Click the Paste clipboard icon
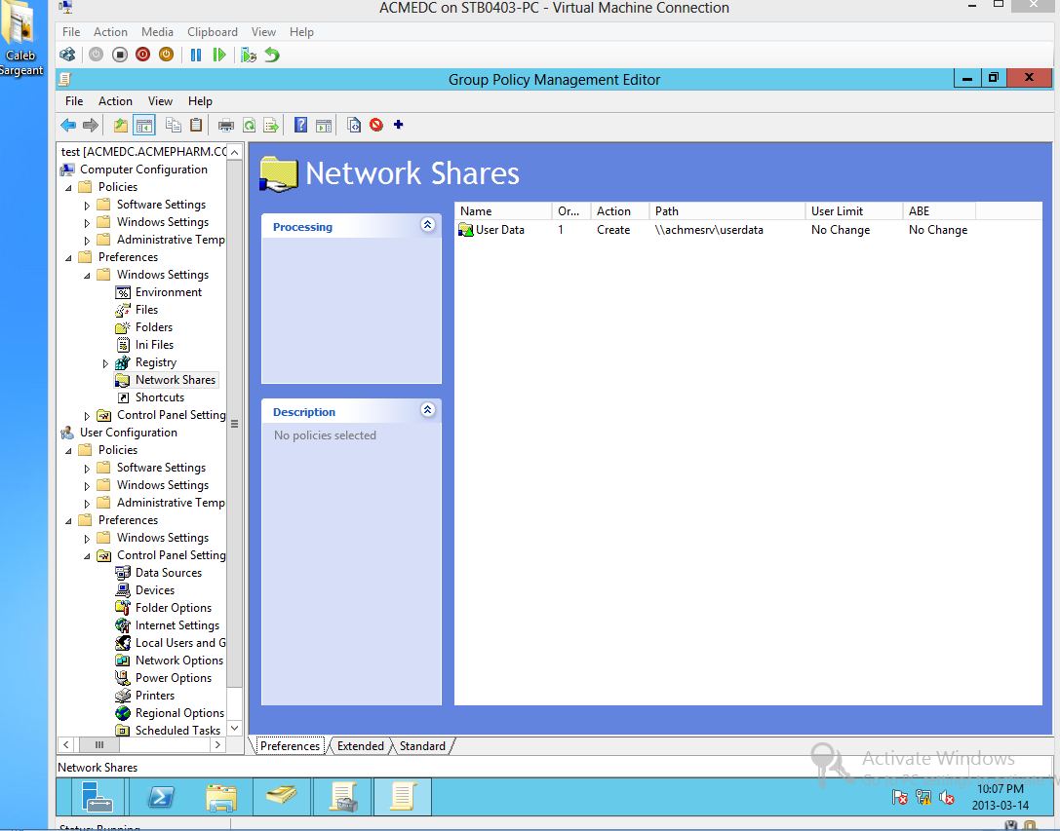 tap(196, 125)
